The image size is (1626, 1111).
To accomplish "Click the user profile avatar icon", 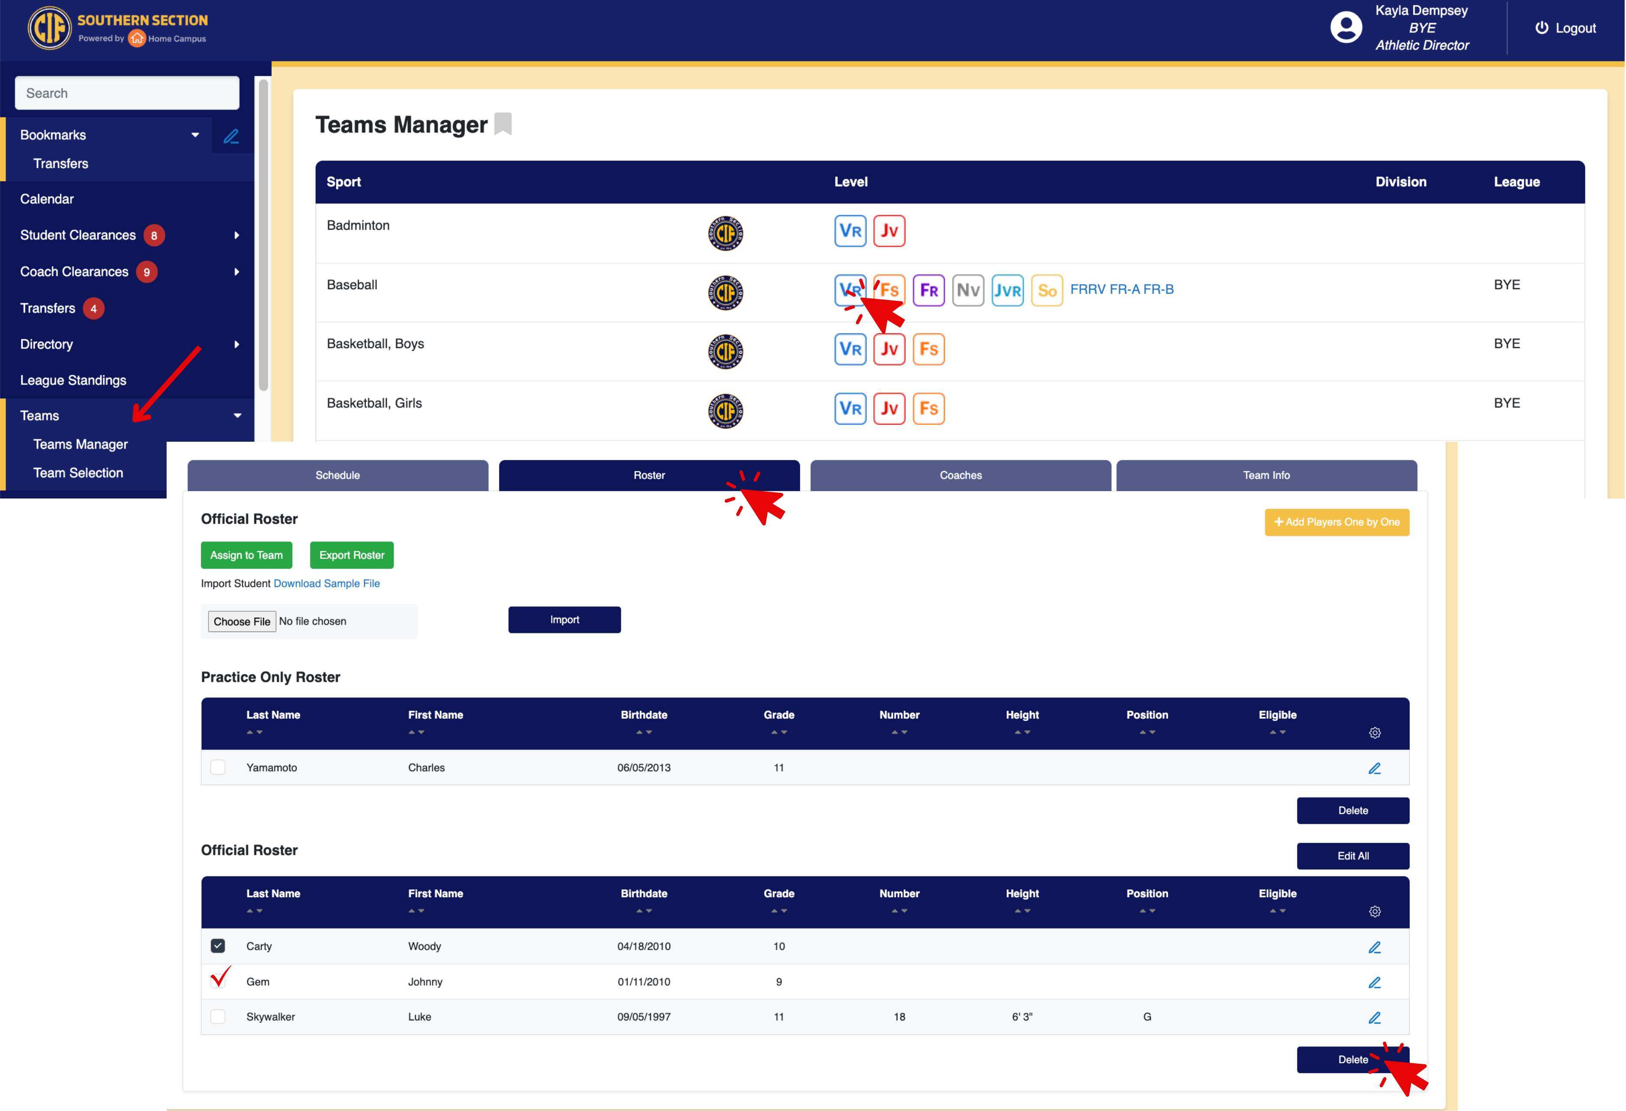I will [1345, 28].
